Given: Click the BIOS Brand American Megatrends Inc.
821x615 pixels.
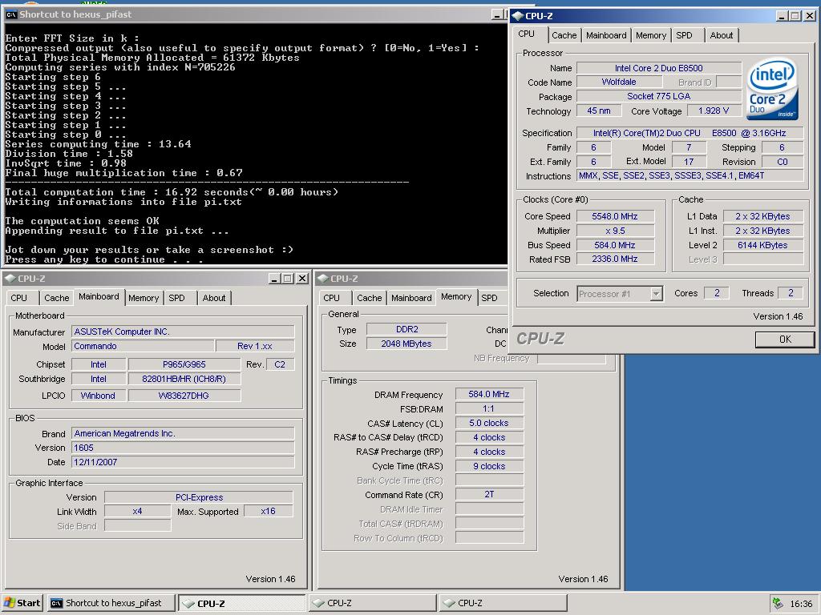Looking at the screenshot, I should point(183,433).
